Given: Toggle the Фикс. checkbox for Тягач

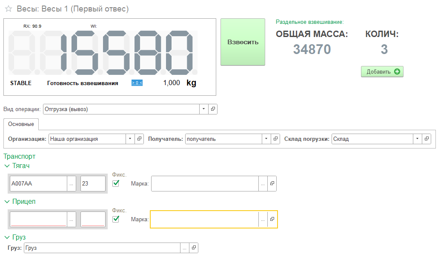Looking at the screenshot, I should (x=115, y=183).
